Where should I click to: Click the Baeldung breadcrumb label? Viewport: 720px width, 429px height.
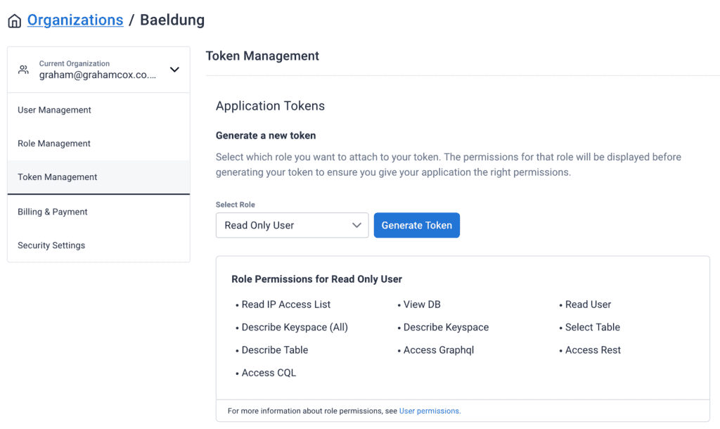point(172,20)
